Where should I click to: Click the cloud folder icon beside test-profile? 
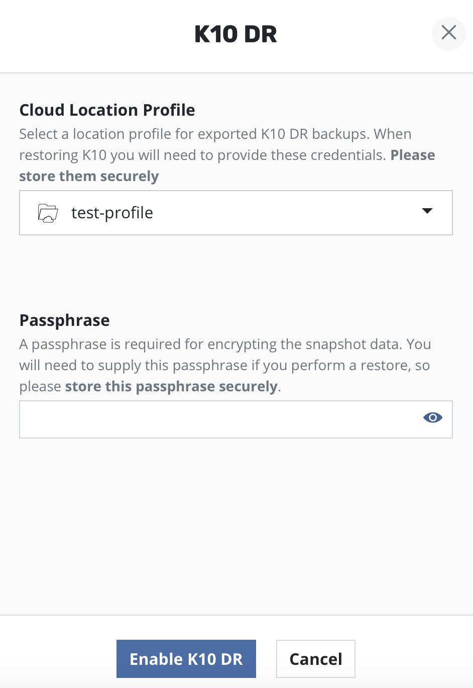[x=48, y=213]
